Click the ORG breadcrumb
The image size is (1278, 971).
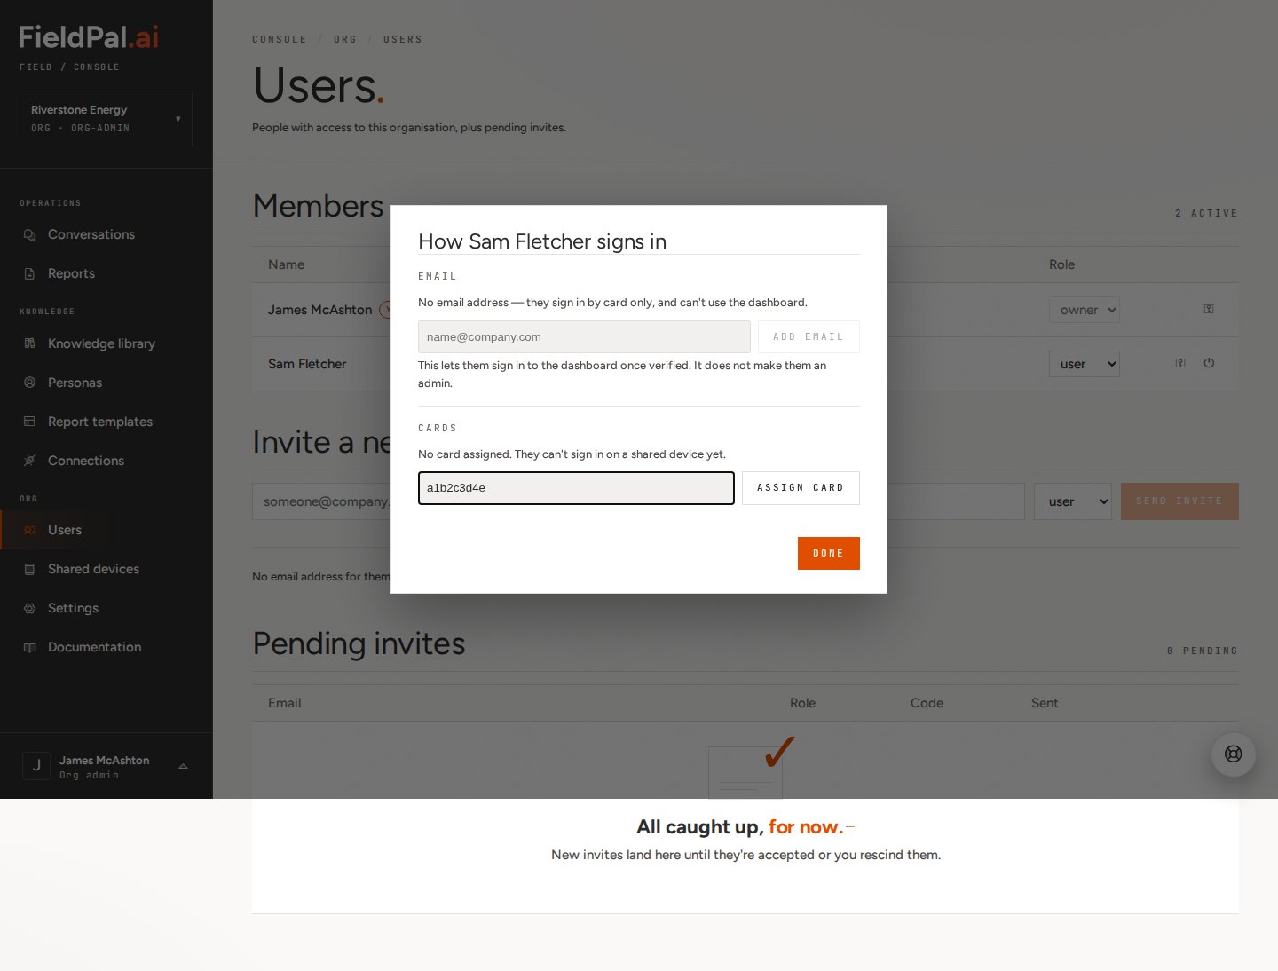345,39
